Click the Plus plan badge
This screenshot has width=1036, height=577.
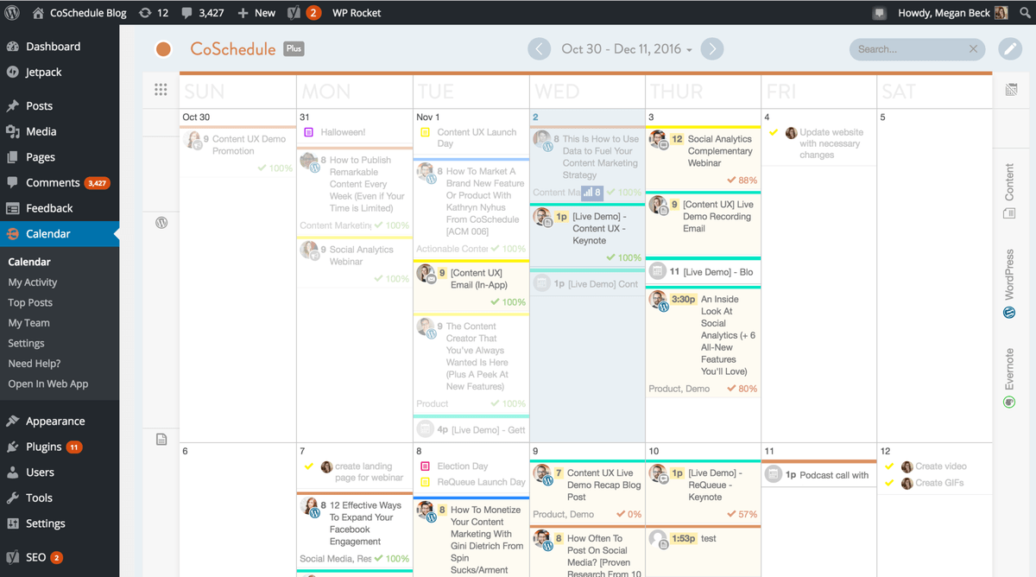pyautogui.click(x=294, y=49)
